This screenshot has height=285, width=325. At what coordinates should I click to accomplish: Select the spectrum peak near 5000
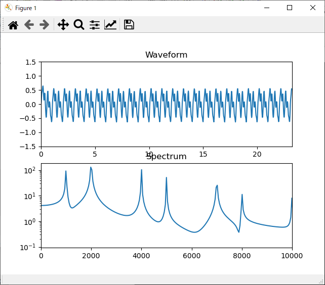(x=166, y=178)
